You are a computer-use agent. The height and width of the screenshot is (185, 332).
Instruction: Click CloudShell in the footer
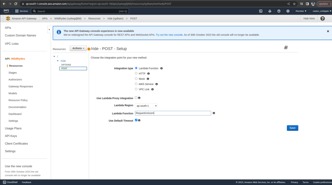pyautogui.click(x=10, y=182)
